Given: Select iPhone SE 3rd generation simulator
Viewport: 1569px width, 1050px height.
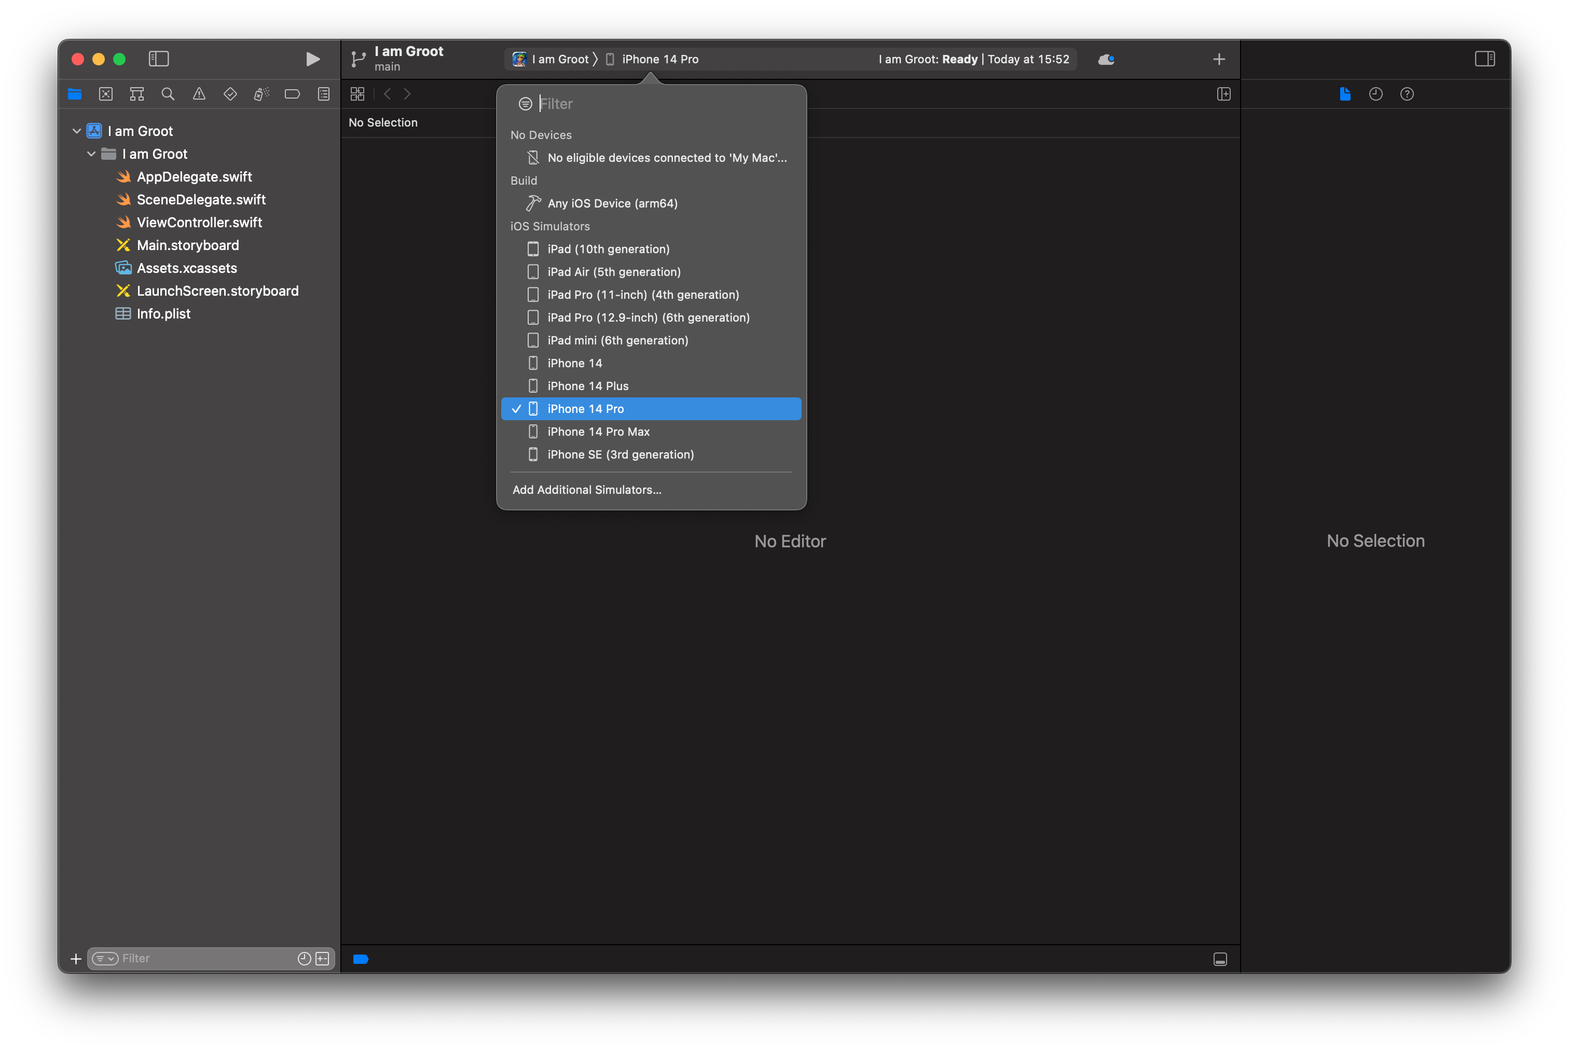Looking at the screenshot, I should (621, 453).
